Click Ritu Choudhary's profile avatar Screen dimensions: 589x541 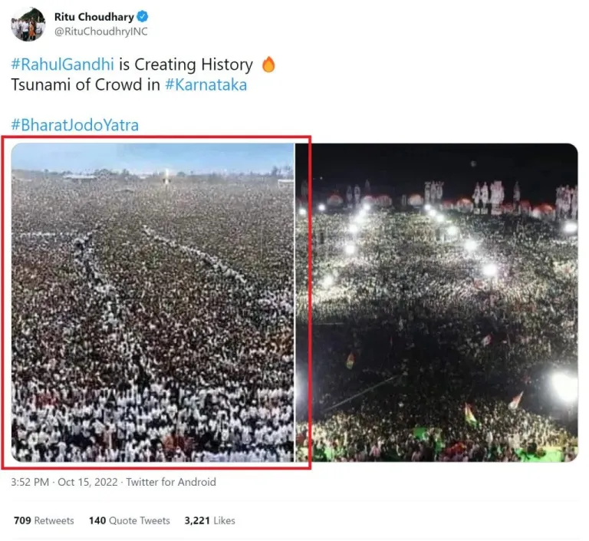(x=28, y=24)
